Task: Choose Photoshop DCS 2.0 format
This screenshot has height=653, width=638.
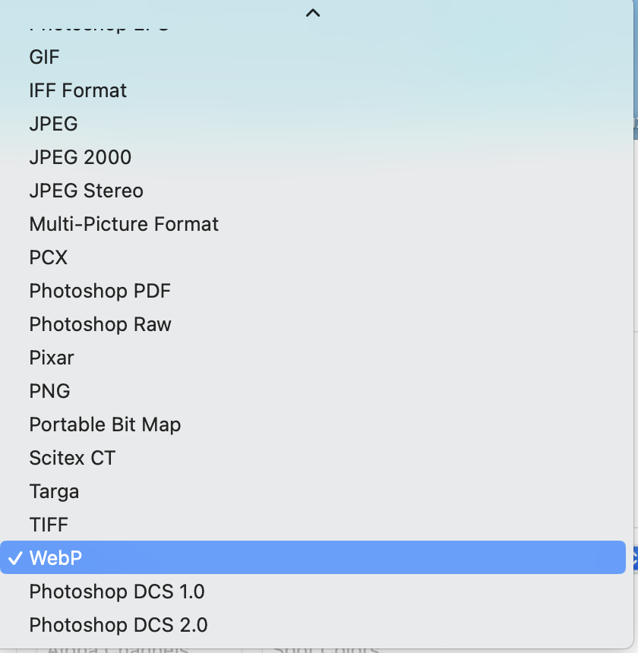Action: pos(118,625)
